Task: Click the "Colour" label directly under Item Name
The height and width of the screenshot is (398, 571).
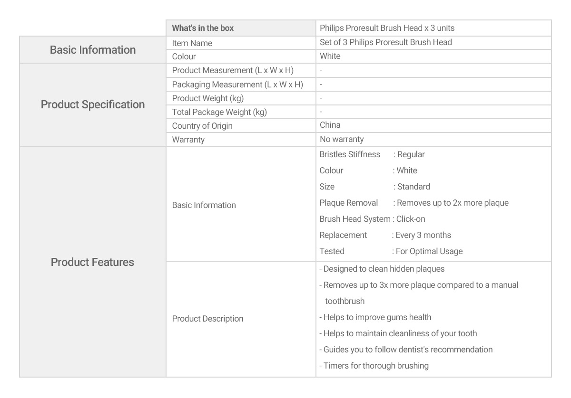Action: (184, 57)
